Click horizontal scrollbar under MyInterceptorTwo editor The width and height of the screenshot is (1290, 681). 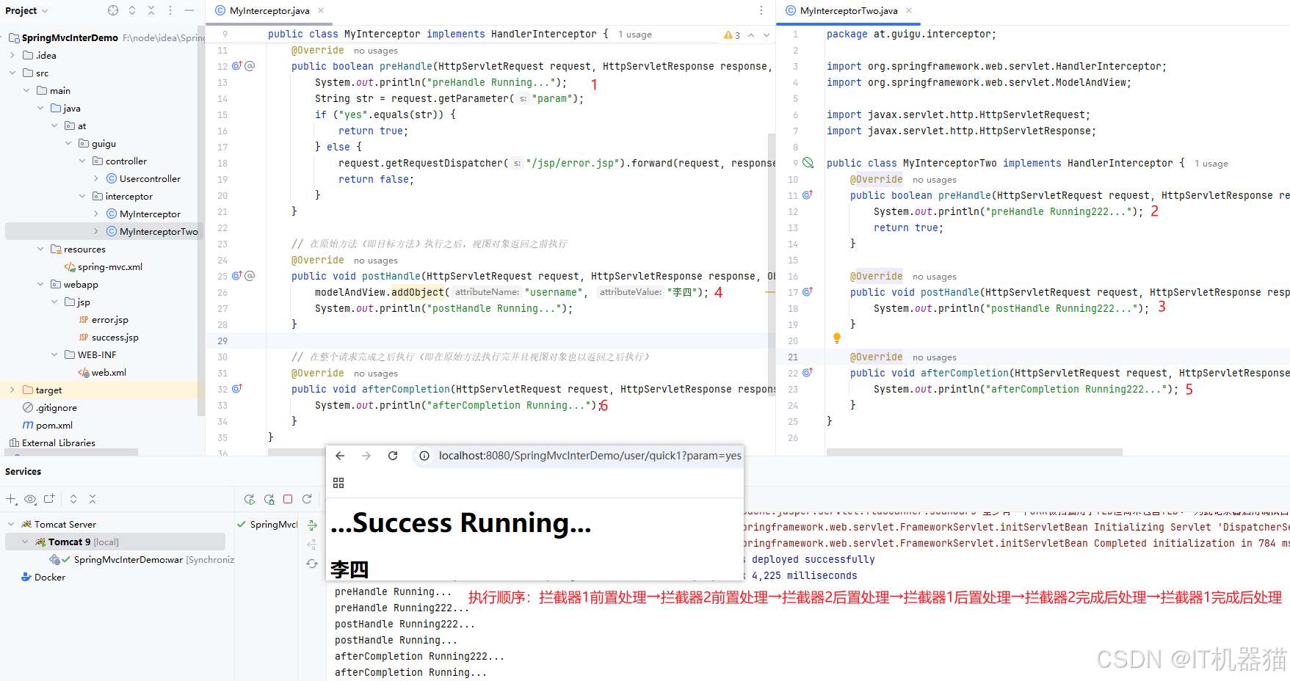tap(974, 452)
